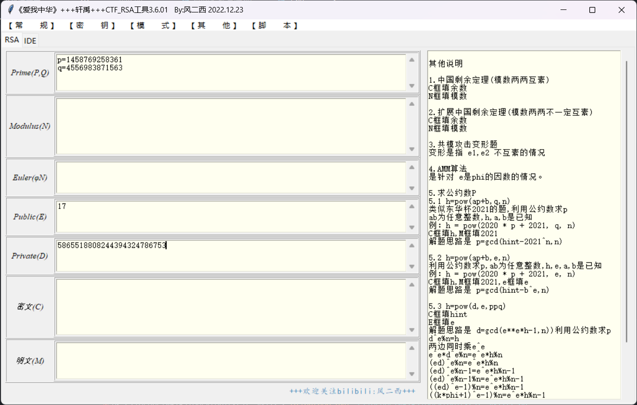Image resolution: width=637 pixels, height=405 pixels.
Task: Click the line 解题思路是 p=gcd(hint-b^e,n)
Action: (489, 290)
